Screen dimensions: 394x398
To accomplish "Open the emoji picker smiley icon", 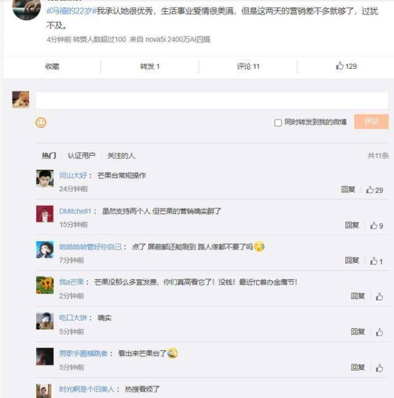I will [x=41, y=123].
